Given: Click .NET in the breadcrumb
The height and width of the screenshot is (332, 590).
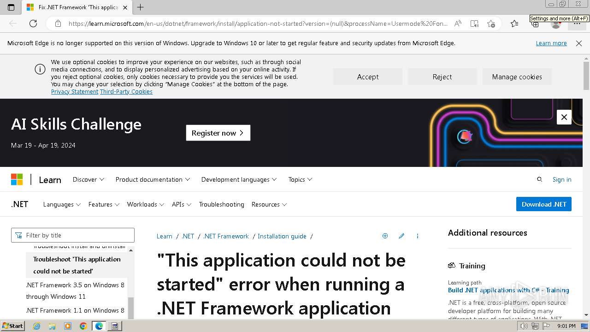Looking at the screenshot, I should pos(188,236).
